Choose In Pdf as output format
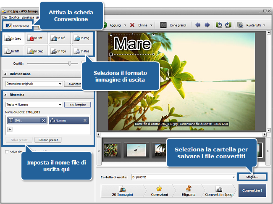The height and width of the screenshot is (204, 273). pos(37,39)
